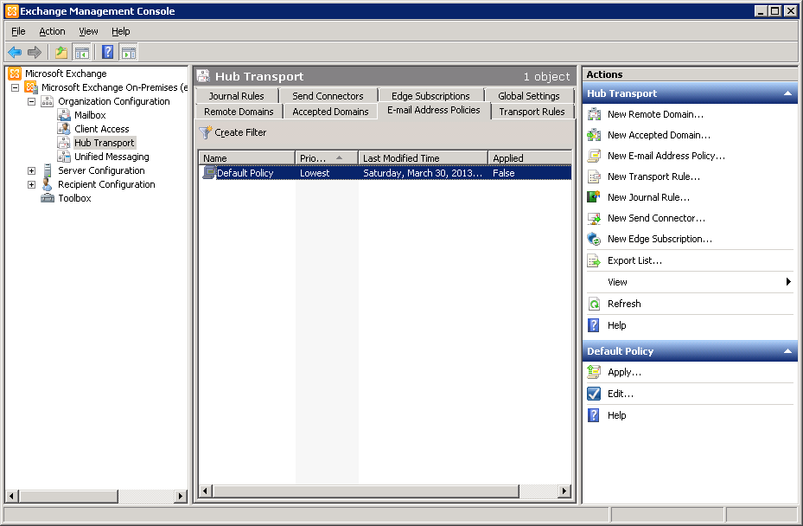The image size is (803, 526).
Task: Toggle the Show/Hide Console Tree icon
Action: pyautogui.click(x=81, y=52)
